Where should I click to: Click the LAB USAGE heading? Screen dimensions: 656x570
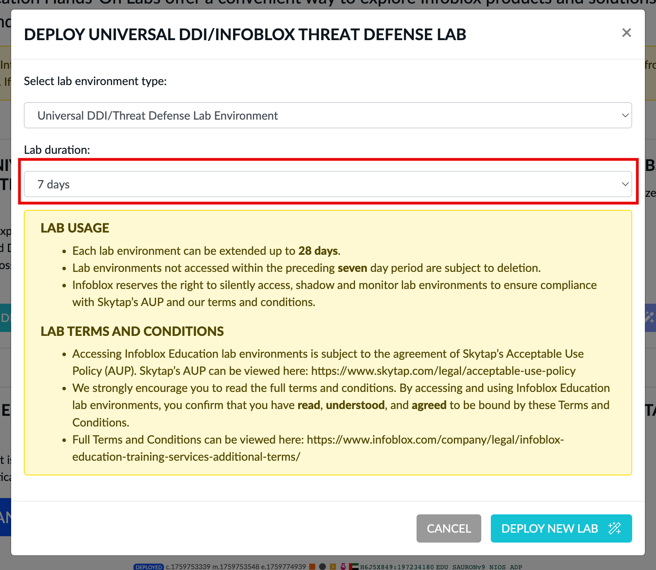click(75, 228)
